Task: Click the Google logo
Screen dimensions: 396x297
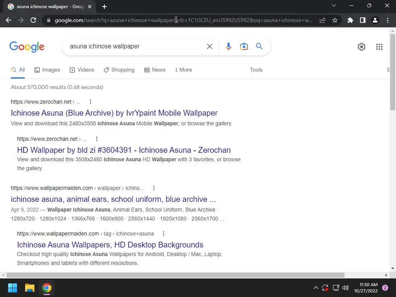Action: pyautogui.click(x=27, y=47)
